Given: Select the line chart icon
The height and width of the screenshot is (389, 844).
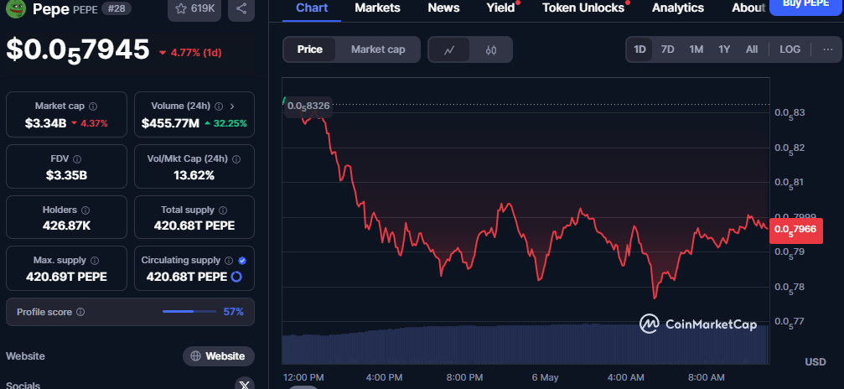Looking at the screenshot, I should click(x=449, y=50).
